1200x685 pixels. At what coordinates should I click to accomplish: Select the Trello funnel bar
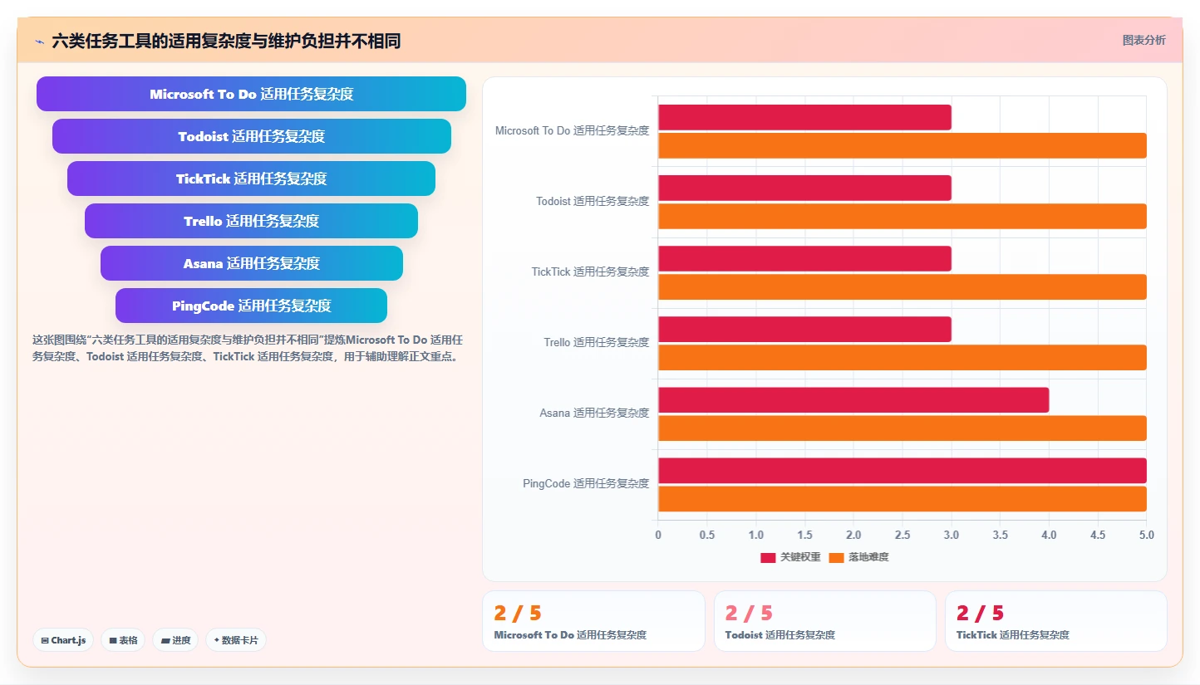pos(251,221)
